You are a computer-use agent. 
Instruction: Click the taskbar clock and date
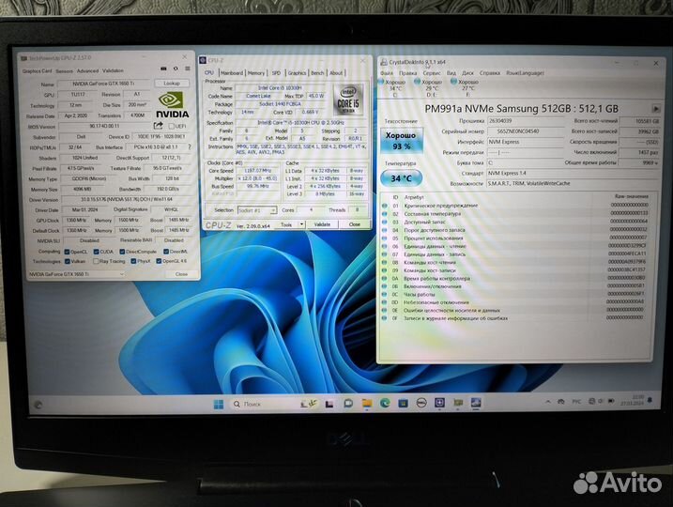tap(632, 401)
